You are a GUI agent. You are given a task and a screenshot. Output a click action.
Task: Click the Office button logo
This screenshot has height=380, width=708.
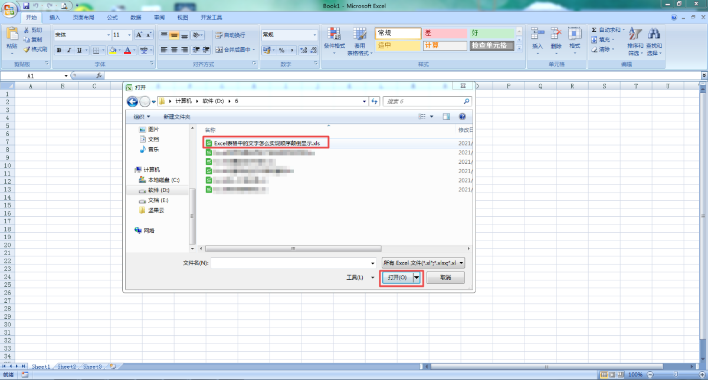pyautogui.click(x=10, y=10)
